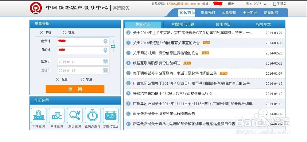Click NEW badge beside 铁路互联网购票身份核验须知

tap(187, 63)
